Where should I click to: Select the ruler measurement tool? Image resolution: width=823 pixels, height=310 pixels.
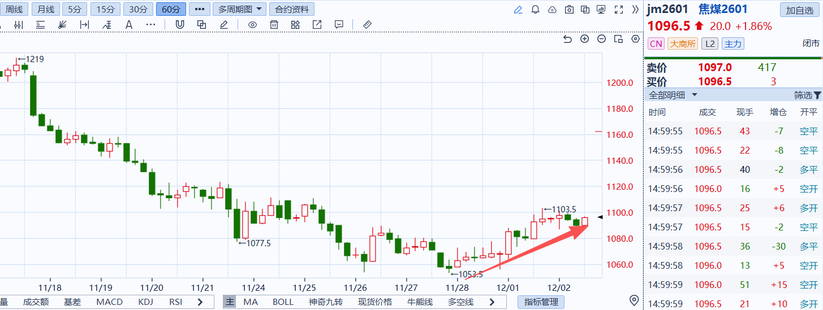[x=367, y=24]
